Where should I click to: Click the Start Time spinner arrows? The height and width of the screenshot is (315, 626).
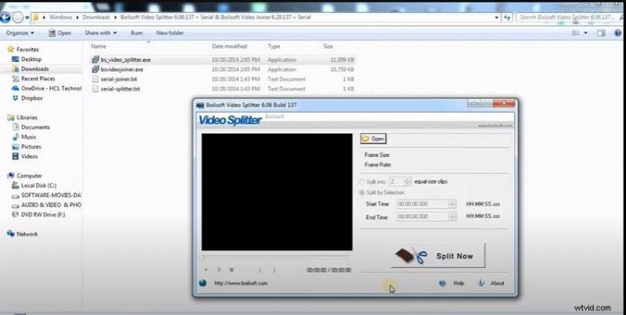tap(452, 204)
